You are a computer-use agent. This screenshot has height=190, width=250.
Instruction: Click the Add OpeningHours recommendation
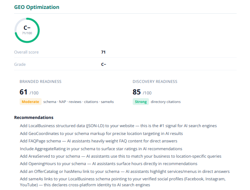click(108, 164)
